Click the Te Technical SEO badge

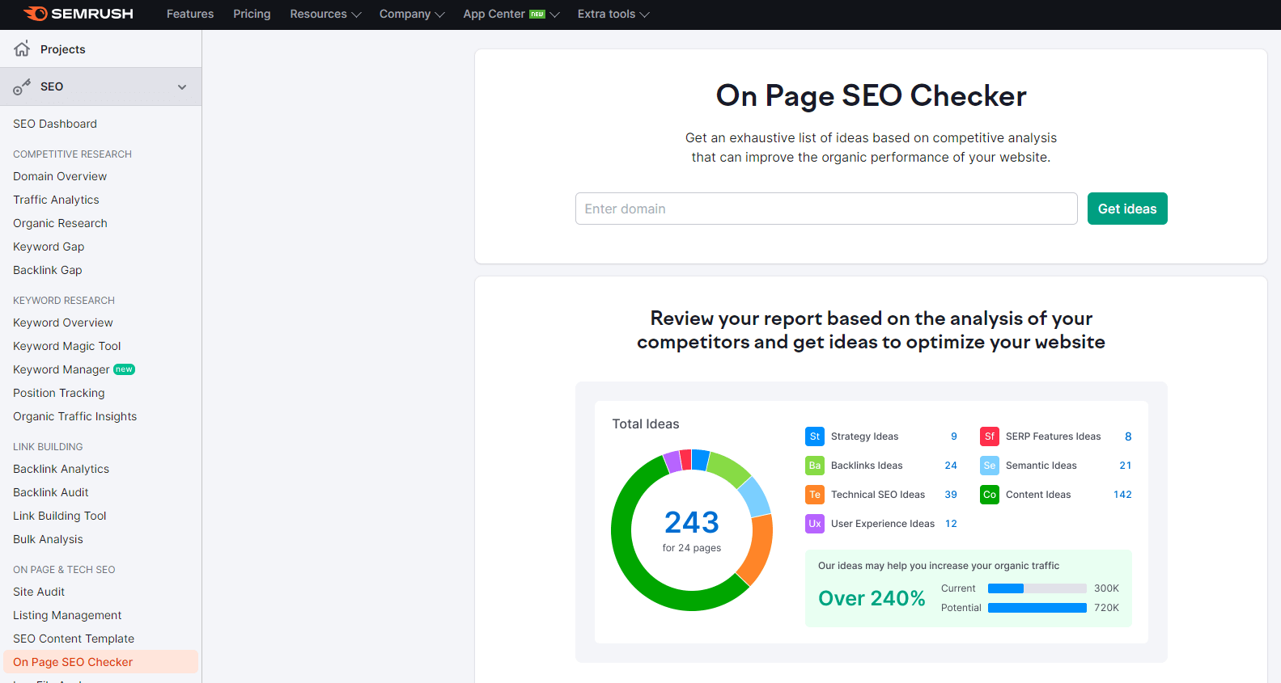click(x=815, y=495)
